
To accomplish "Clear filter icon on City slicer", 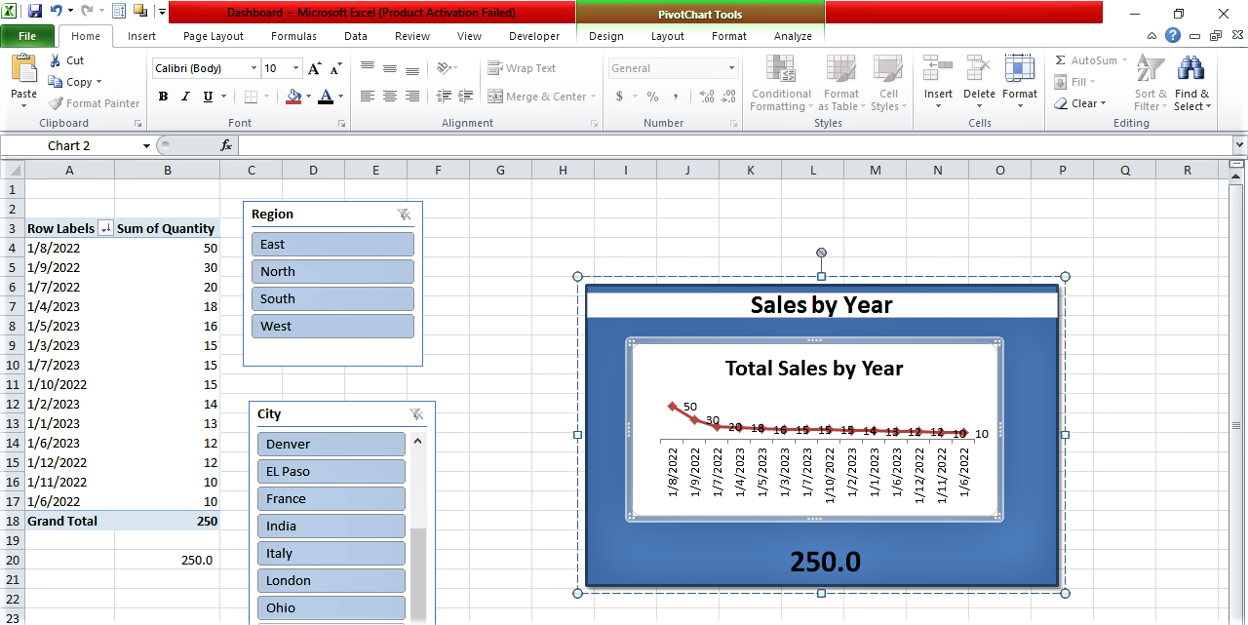I will 416,414.
